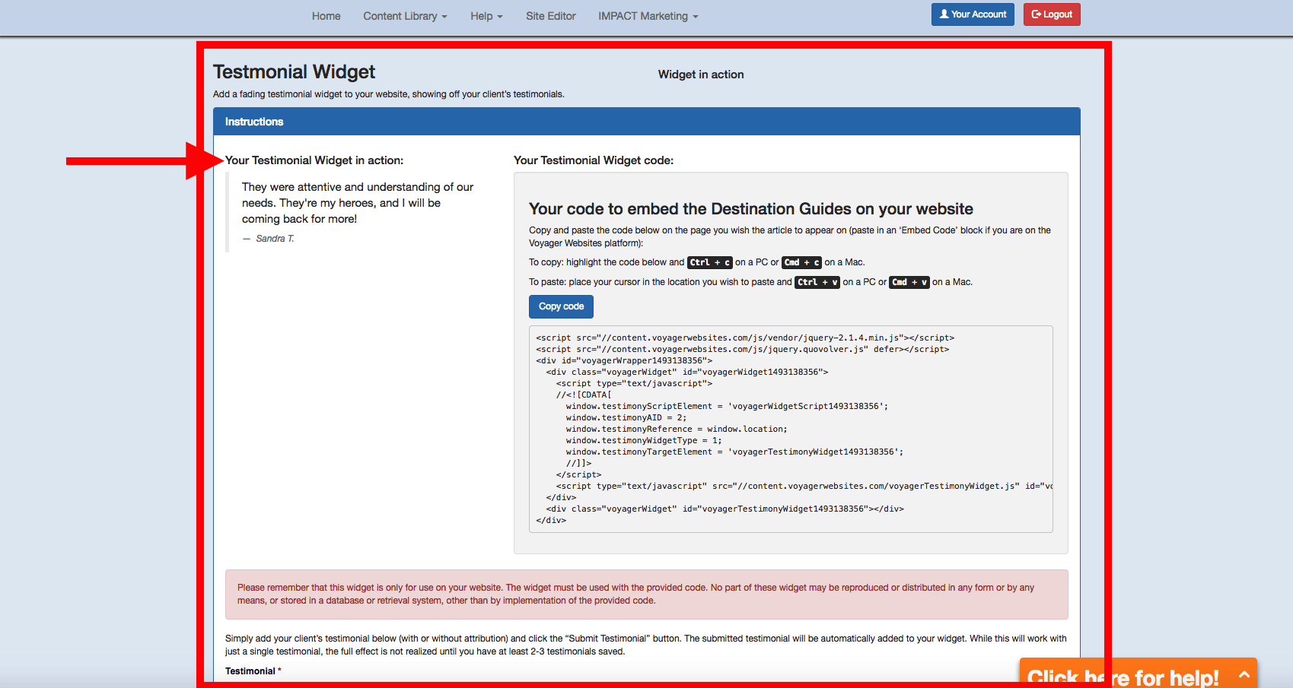Open the Help dropdown menu
This screenshot has width=1293, height=688.
(x=486, y=16)
